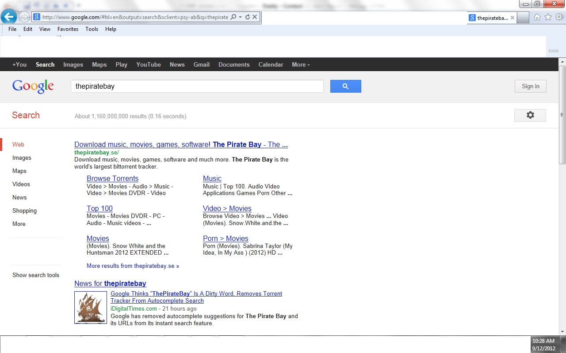Click the three-circle overflow icon below toolbar

click(x=554, y=51)
